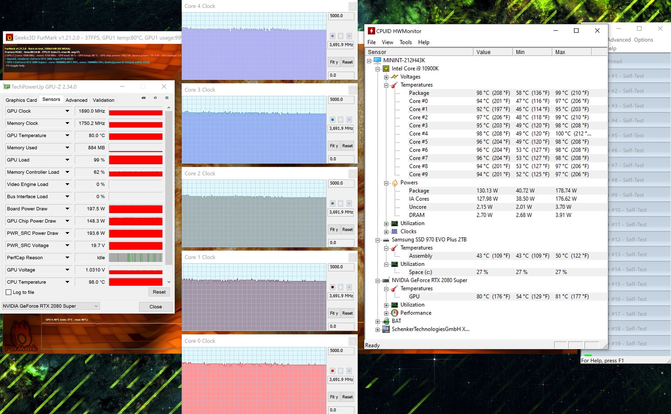Click the BAT battery icon in sensor tree
This screenshot has height=414, width=671.
point(386,321)
